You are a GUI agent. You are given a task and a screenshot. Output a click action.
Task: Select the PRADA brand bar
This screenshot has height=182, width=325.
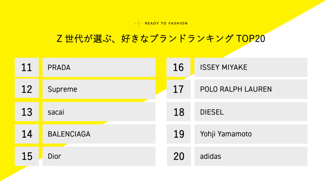(99, 67)
